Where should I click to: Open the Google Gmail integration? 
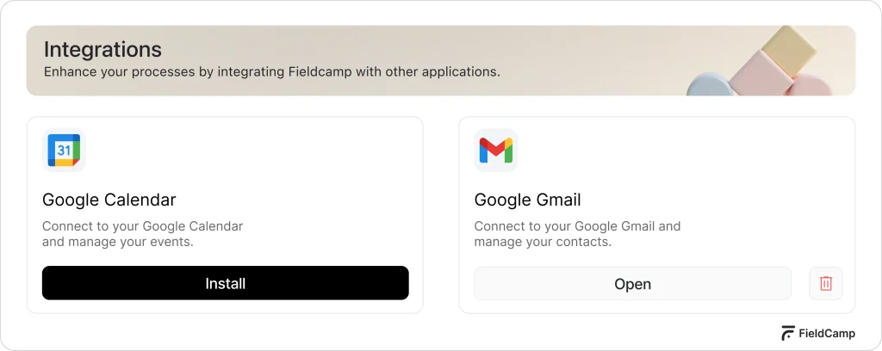click(x=632, y=284)
